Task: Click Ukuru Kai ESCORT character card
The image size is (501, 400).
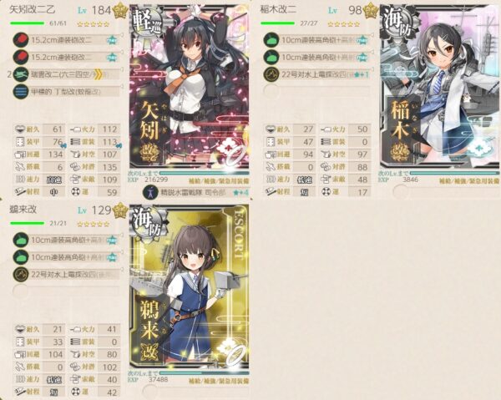Action: [x=190, y=286]
